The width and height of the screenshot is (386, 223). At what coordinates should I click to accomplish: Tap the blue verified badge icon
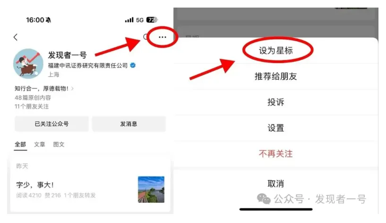tap(133, 65)
